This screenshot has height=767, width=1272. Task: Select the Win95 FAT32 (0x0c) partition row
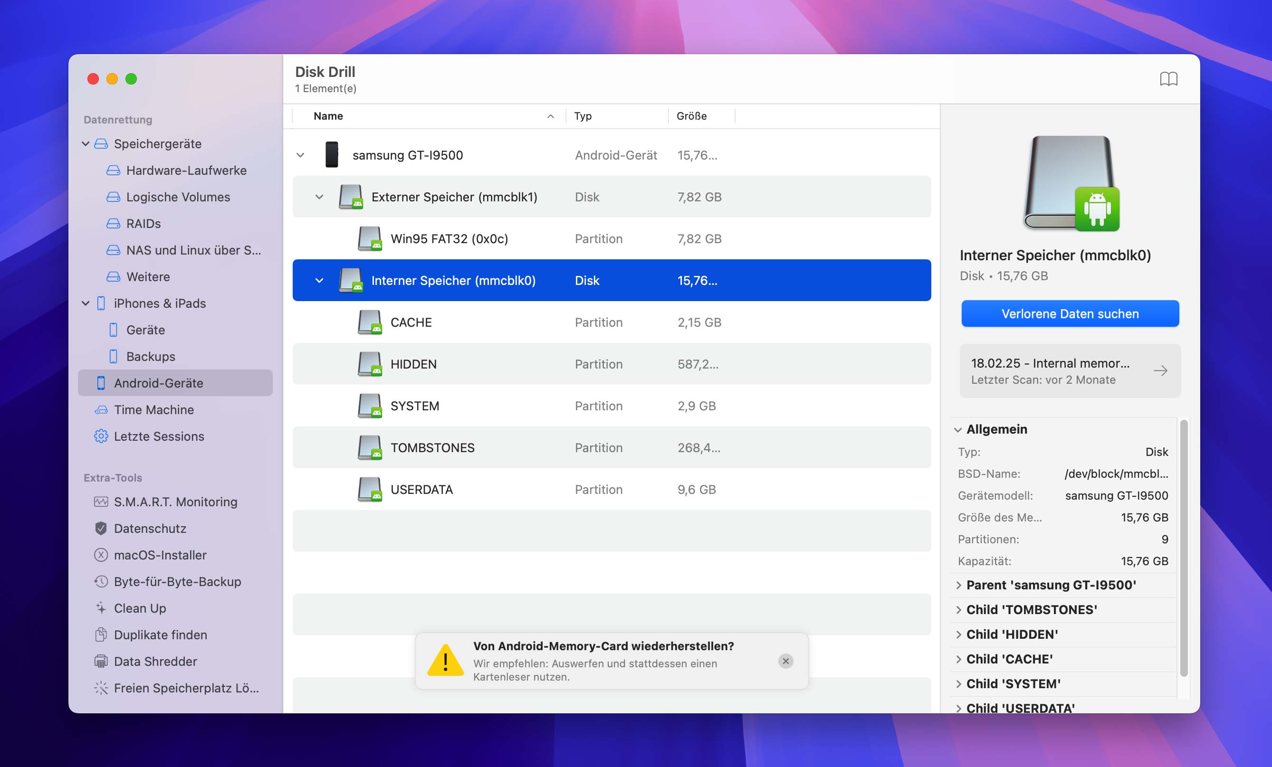(612, 238)
